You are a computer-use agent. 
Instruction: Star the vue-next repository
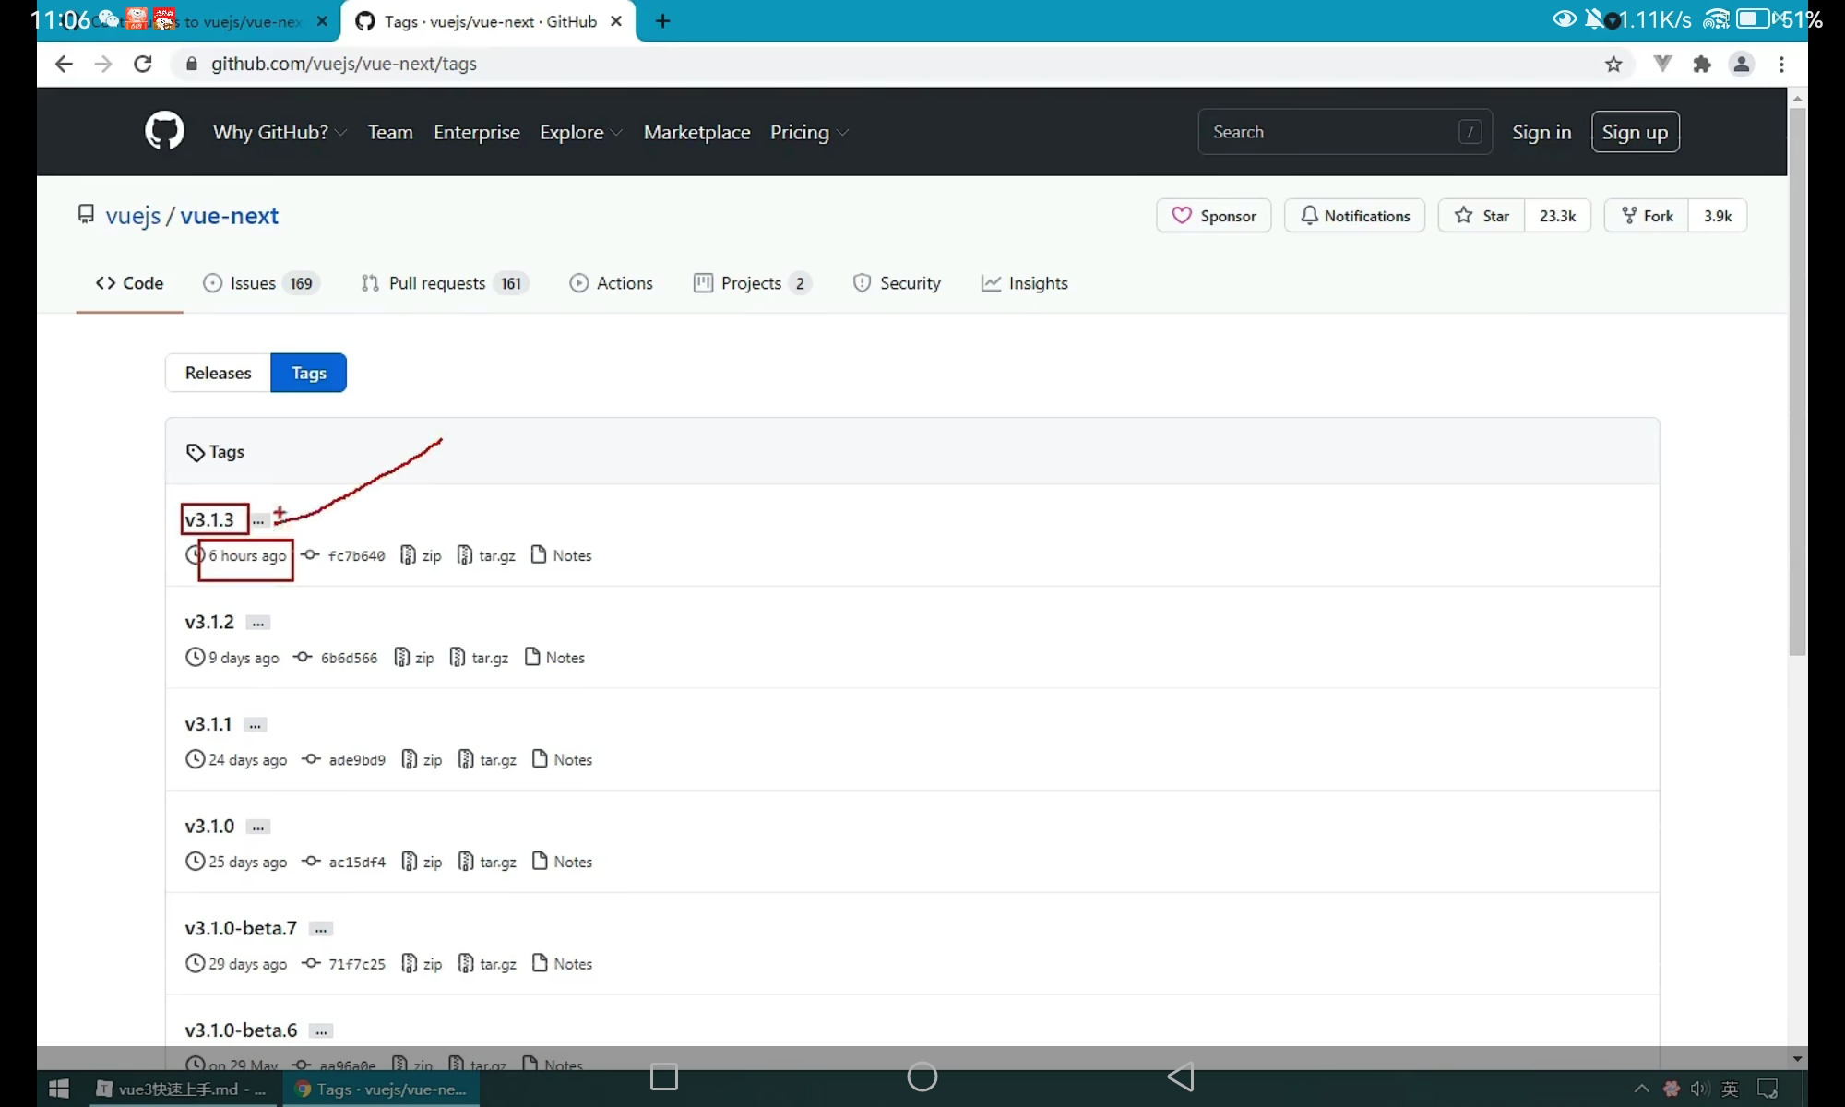[x=1482, y=216]
